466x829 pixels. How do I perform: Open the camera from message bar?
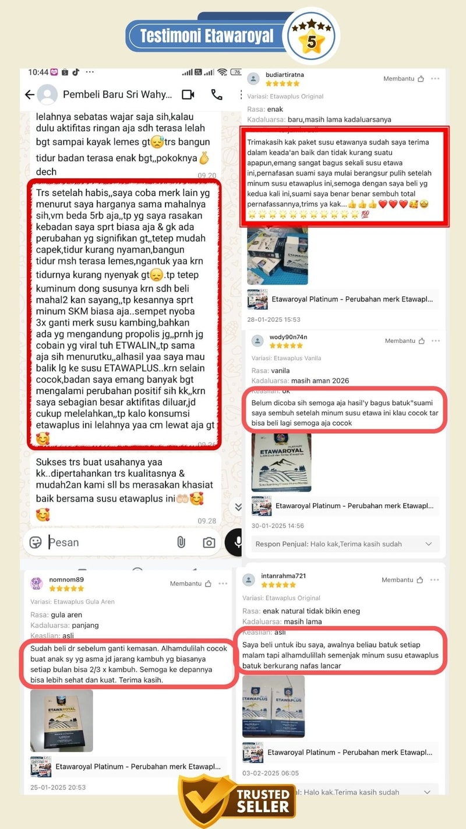click(x=209, y=543)
